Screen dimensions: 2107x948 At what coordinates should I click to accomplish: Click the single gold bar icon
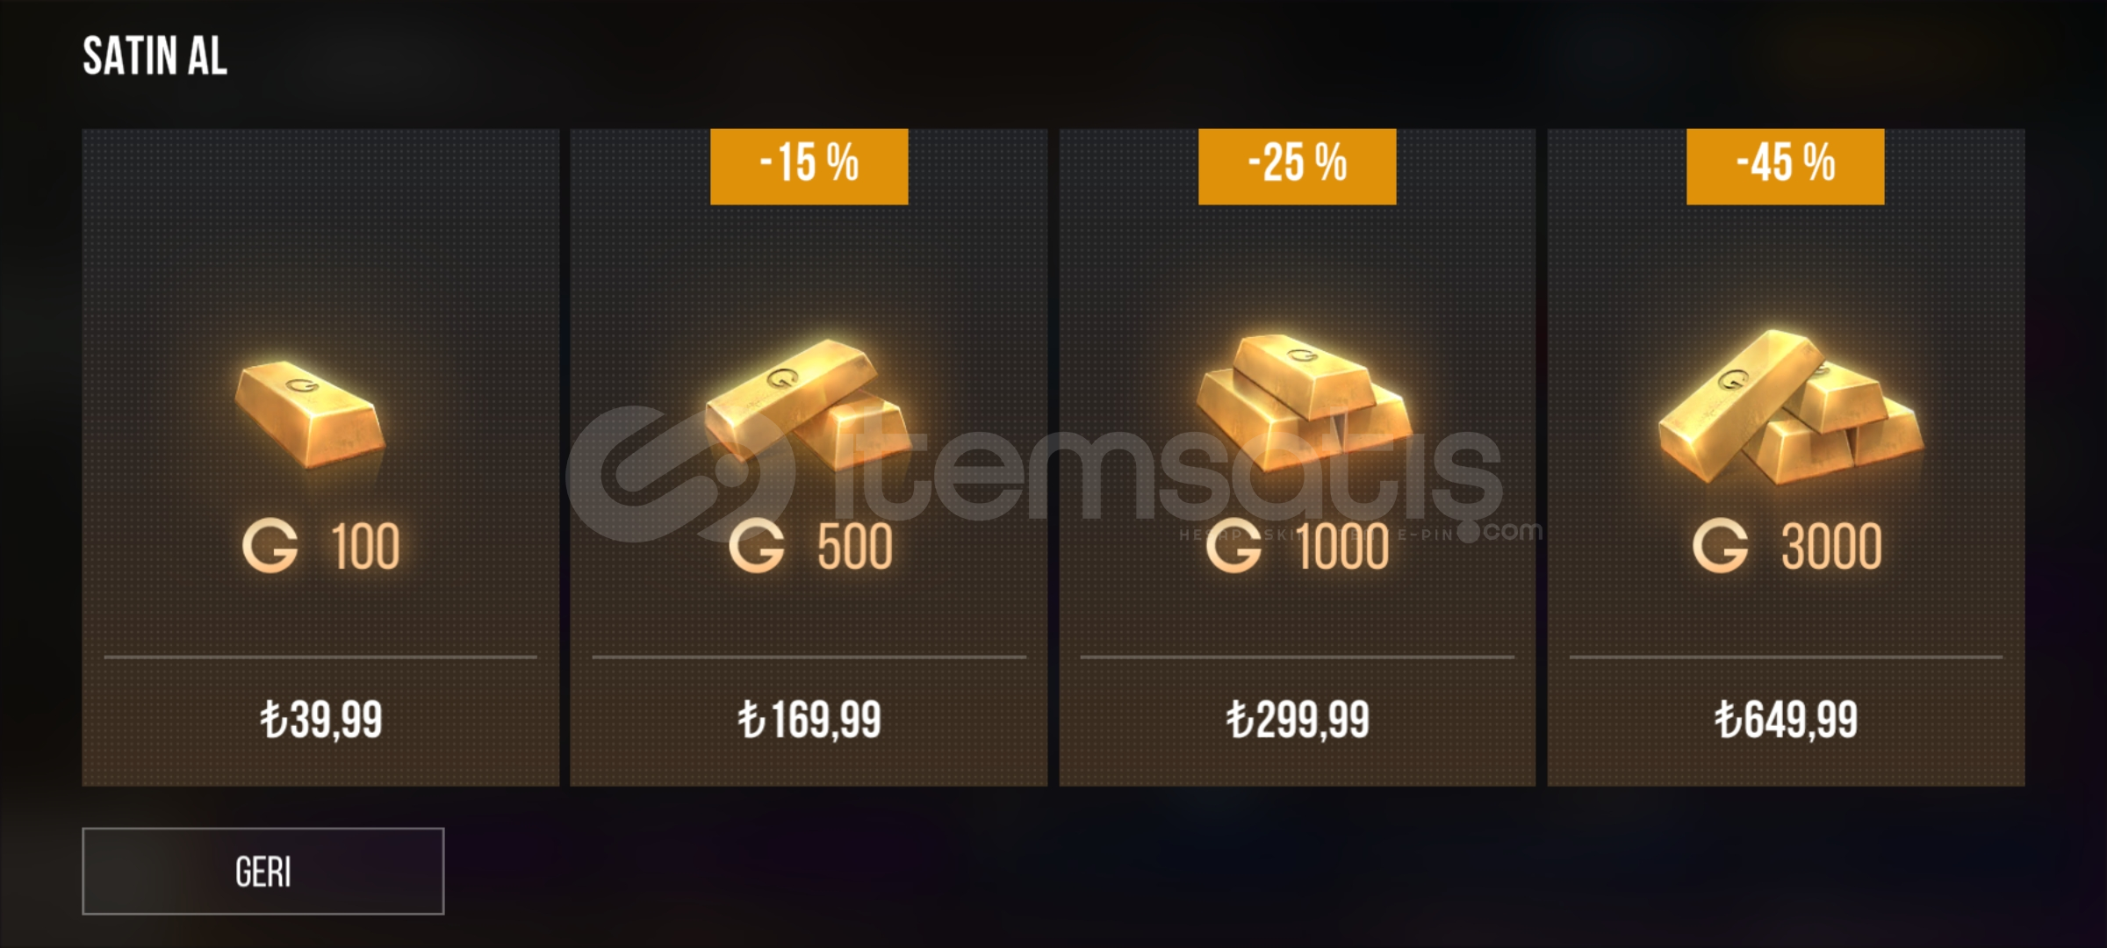pyautogui.click(x=310, y=414)
